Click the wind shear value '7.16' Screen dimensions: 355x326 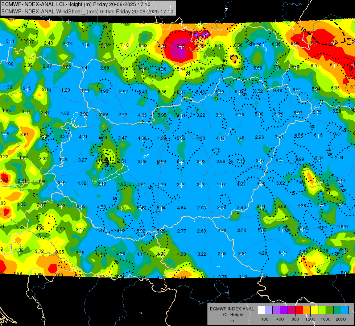[x=241, y=161]
